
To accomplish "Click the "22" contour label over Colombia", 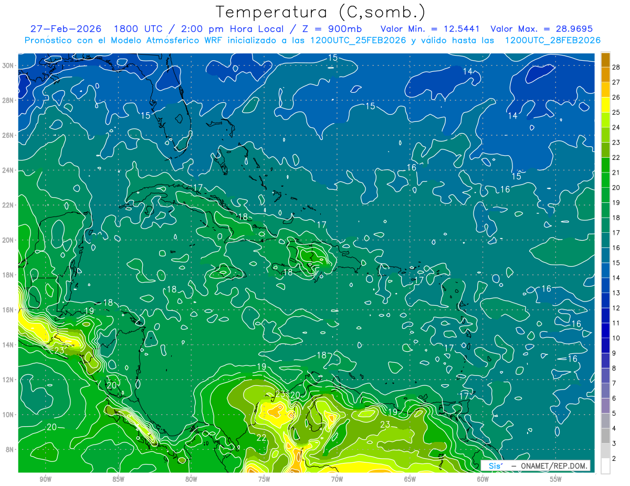I will (261, 437).
